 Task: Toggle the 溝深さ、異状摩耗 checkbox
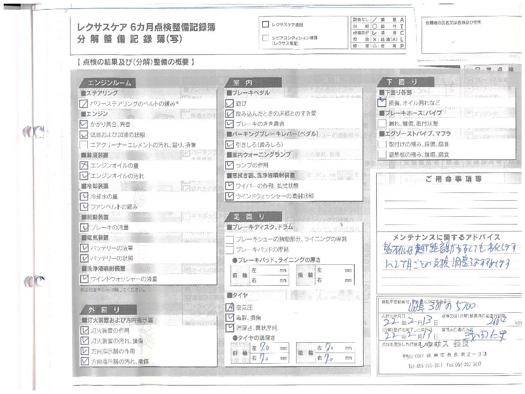[x=230, y=328]
